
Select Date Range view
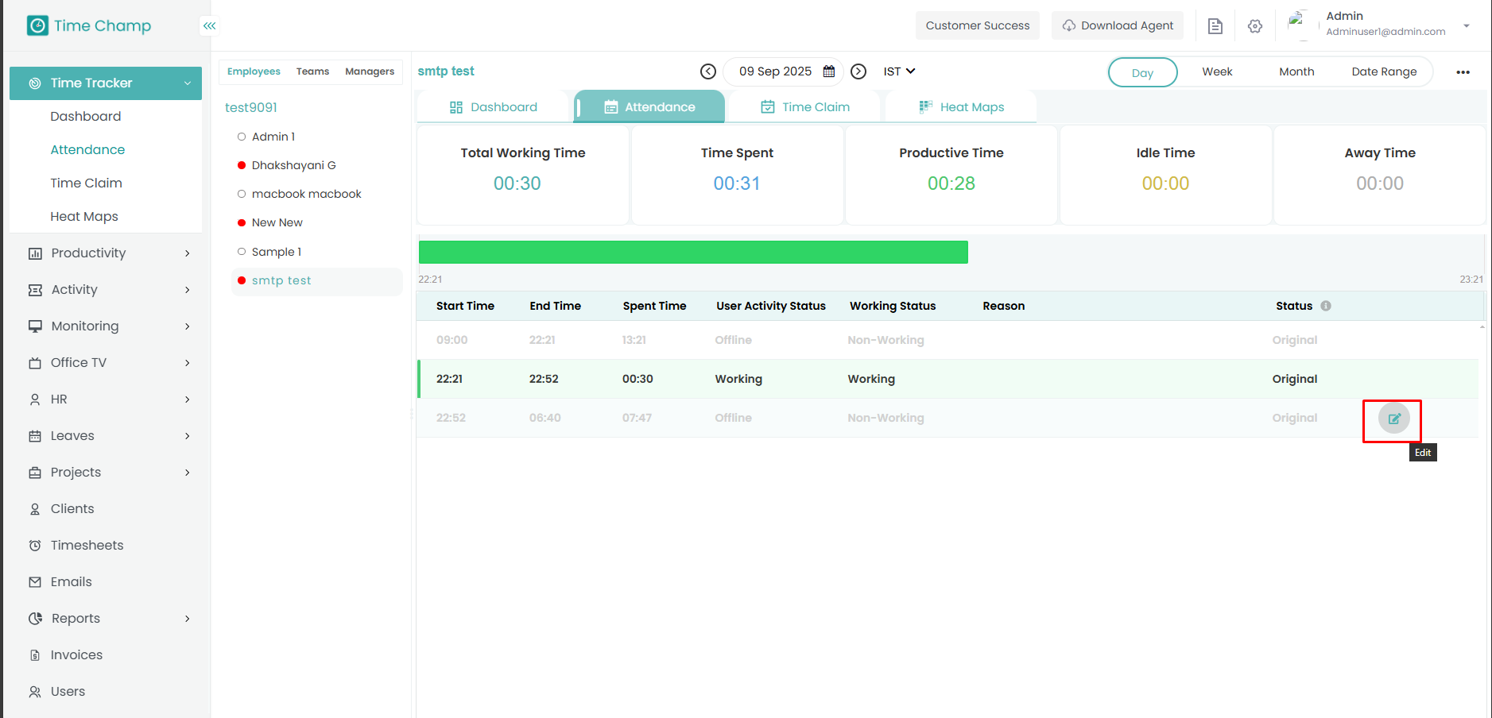(x=1384, y=71)
